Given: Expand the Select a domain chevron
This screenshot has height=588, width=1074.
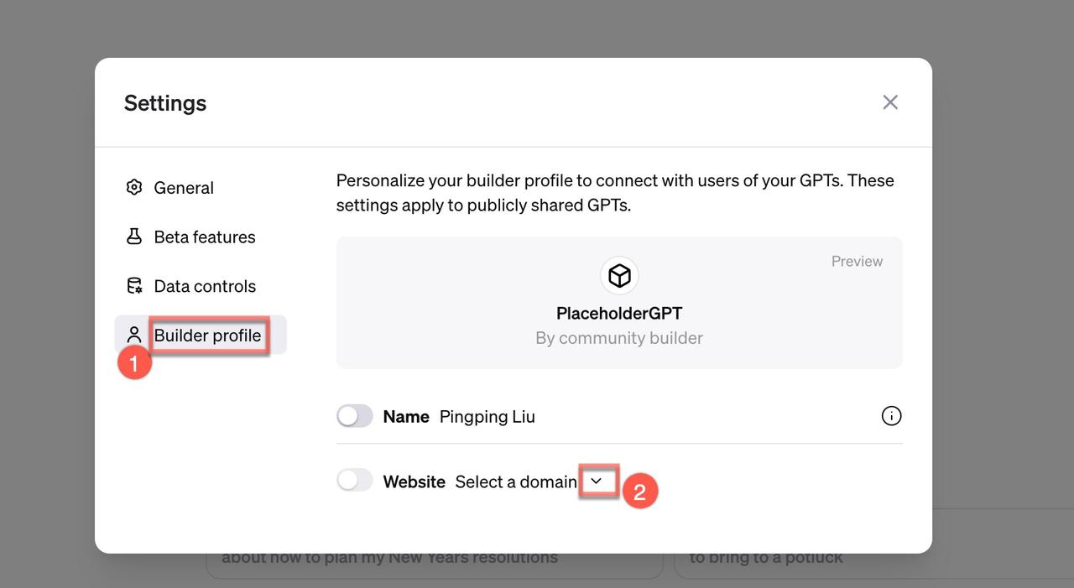Looking at the screenshot, I should coord(597,481).
